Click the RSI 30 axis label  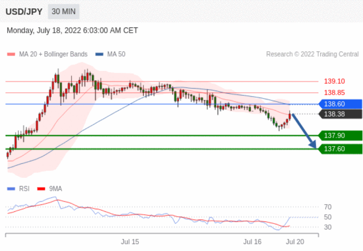click(x=328, y=227)
